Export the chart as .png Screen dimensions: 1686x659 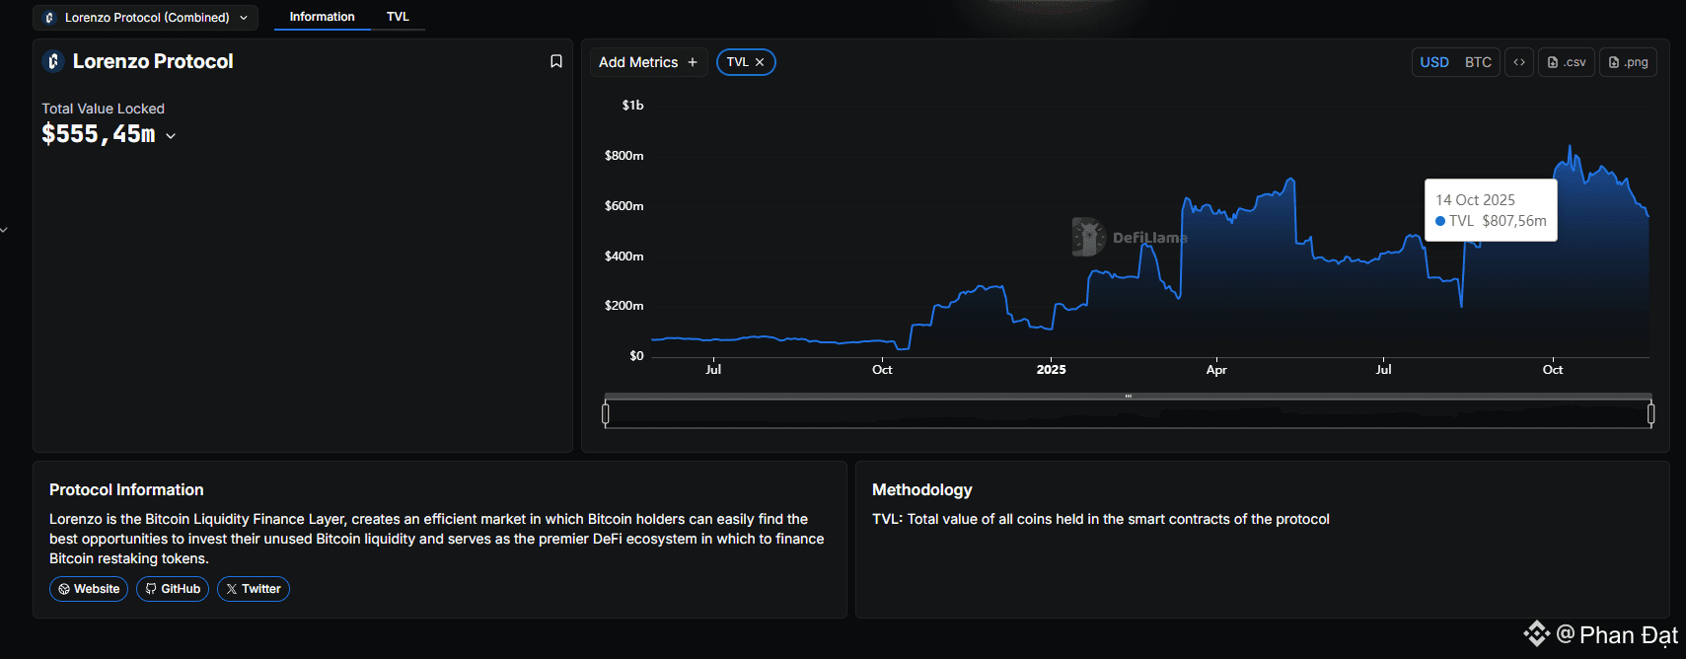[1628, 62]
